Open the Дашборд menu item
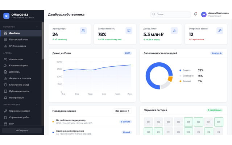Viewport: 232px width, 145px height. tap(21, 33)
